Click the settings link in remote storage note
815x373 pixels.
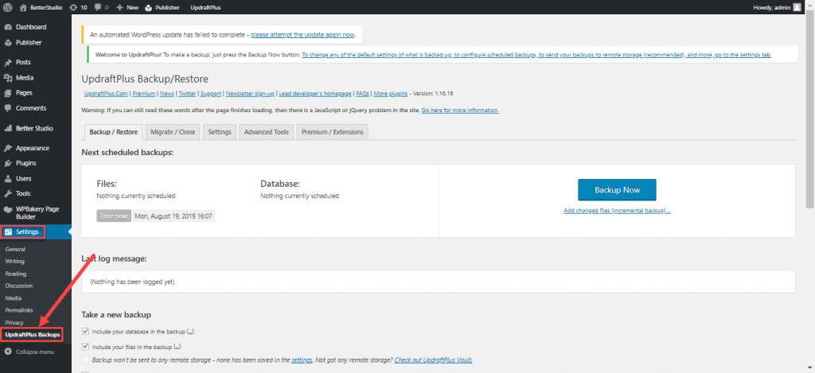(x=302, y=359)
